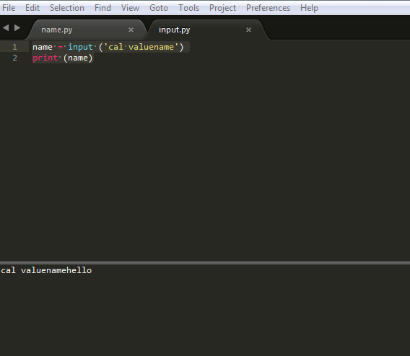Screen dimensions: 410x356
Task: Open the Edit menu
Action: pos(32,8)
